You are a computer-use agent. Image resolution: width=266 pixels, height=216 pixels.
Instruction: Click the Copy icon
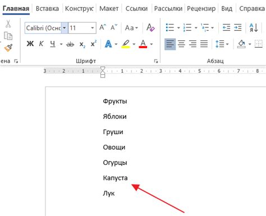(x=8, y=36)
